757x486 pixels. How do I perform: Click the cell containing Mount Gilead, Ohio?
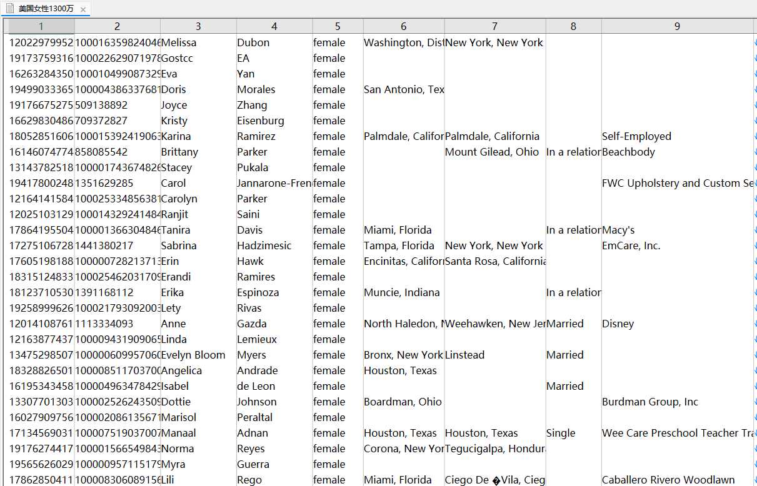click(x=495, y=152)
